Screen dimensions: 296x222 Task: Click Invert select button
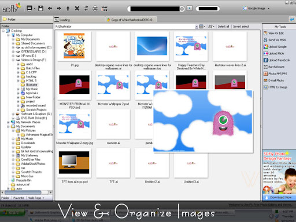click(241, 27)
